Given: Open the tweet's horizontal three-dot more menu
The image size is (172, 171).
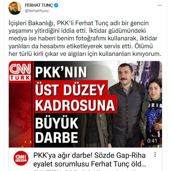Looking at the screenshot, I should [160, 5].
